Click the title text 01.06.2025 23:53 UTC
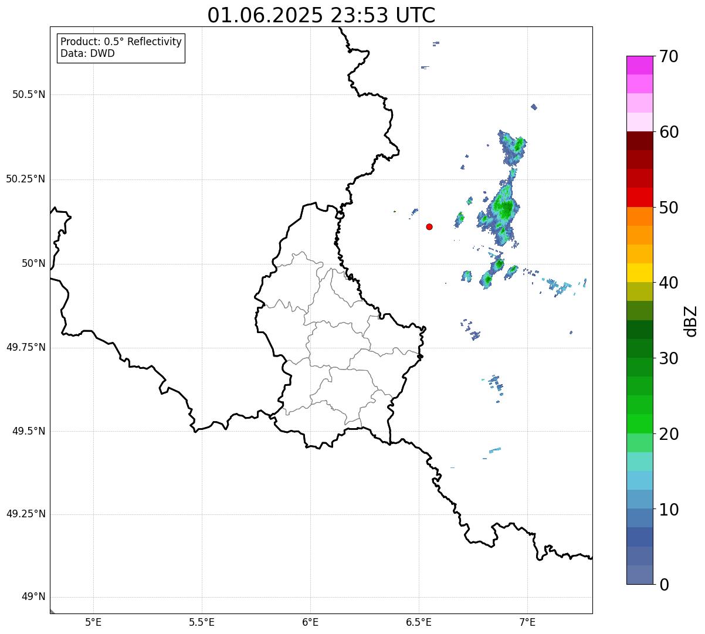The image size is (705, 634). pos(321,15)
